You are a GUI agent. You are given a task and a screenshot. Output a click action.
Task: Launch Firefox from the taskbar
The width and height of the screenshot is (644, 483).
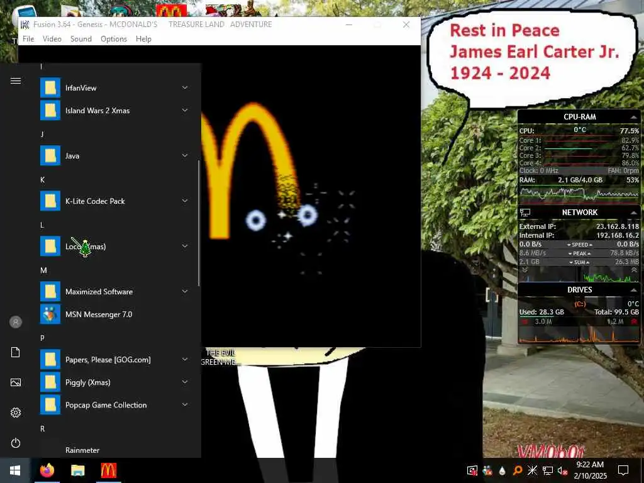(47, 470)
